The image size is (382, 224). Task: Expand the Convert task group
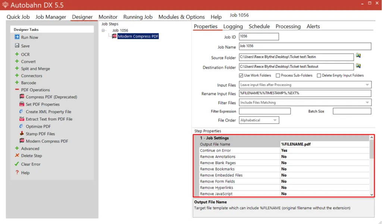(x=17, y=61)
